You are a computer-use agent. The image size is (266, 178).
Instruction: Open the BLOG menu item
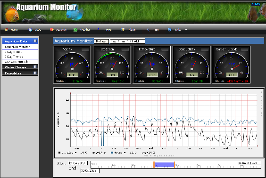click(38, 30)
